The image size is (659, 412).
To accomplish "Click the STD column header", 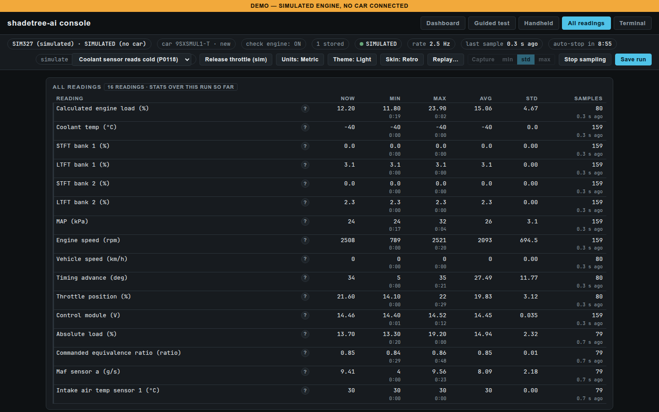I will coord(532,98).
